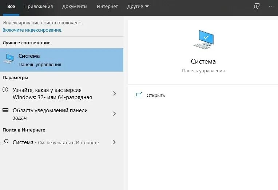Expand arrow for Система web search
The width and height of the screenshot is (278, 190).
[x=115, y=142]
